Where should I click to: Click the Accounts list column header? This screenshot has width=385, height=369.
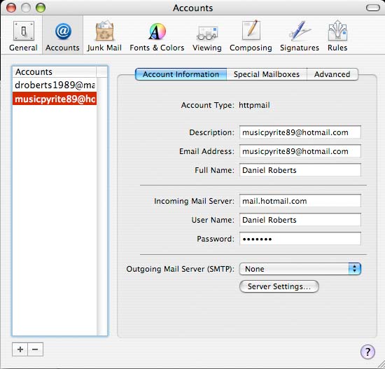[x=55, y=71]
